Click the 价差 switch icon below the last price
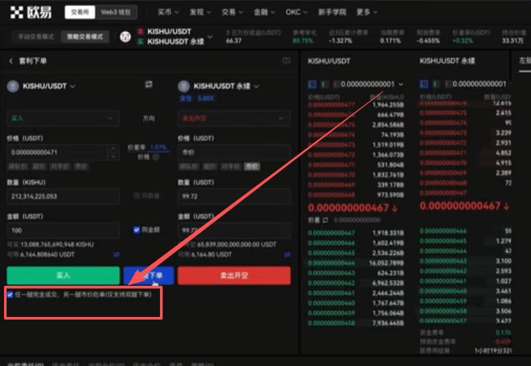Viewport: 531px width, 366px height. click(x=325, y=220)
